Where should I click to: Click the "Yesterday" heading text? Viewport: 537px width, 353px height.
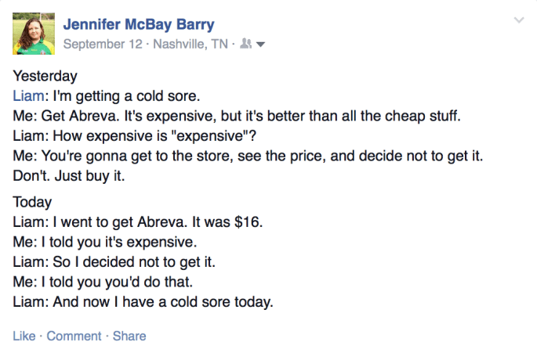(45, 77)
